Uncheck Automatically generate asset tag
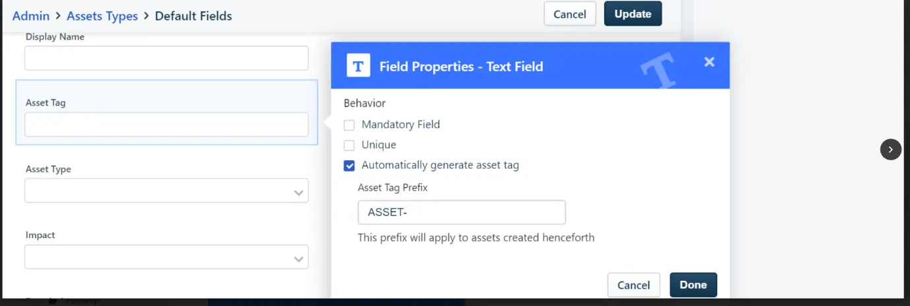Screen dimensions: 910x306 pos(349,166)
